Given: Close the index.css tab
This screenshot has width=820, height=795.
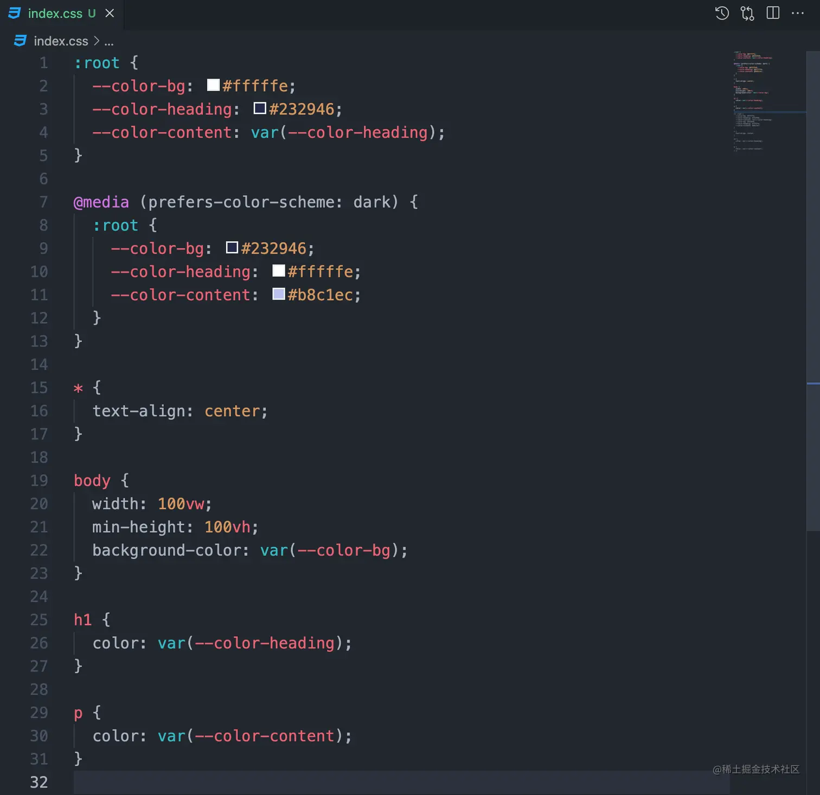Looking at the screenshot, I should 110,13.
